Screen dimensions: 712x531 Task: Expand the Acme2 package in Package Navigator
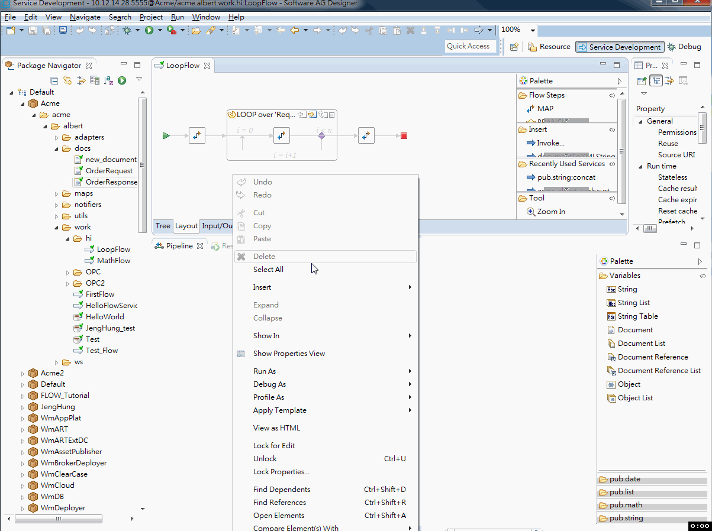[x=22, y=373]
